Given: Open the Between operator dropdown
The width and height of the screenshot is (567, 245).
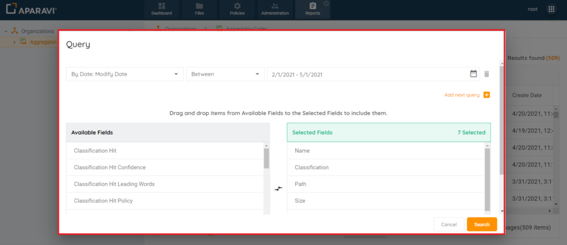Looking at the screenshot, I should [x=225, y=74].
